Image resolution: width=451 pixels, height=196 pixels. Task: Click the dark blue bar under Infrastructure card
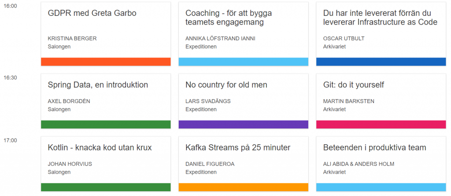[381, 62]
